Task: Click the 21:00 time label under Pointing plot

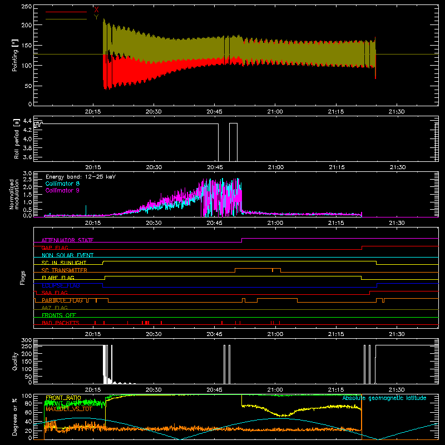Action: pyautogui.click(x=275, y=112)
